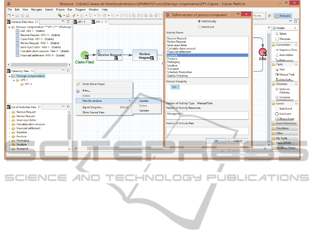Switch to the VP1-1 editor tab
315x242 pixels.
(x=81, y=22)
